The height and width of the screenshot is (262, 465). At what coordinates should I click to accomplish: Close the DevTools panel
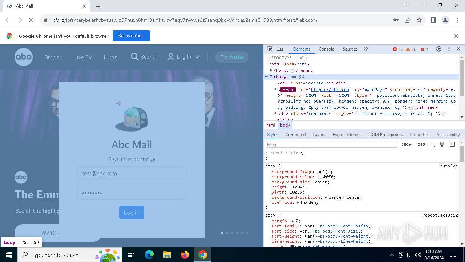[458, 49]
